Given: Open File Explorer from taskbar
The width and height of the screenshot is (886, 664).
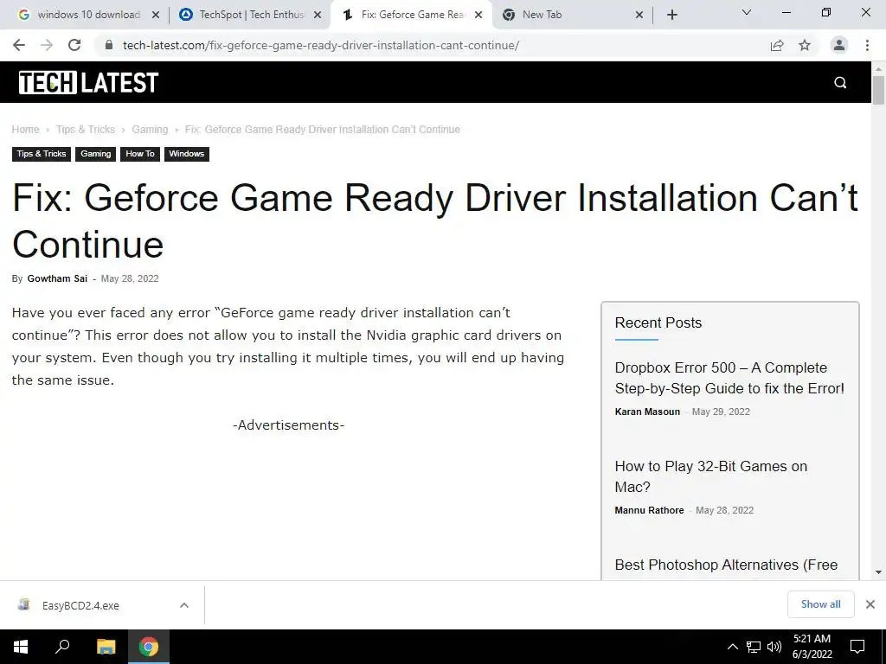Looking at the screenshot, I should [x=106, y=647].
